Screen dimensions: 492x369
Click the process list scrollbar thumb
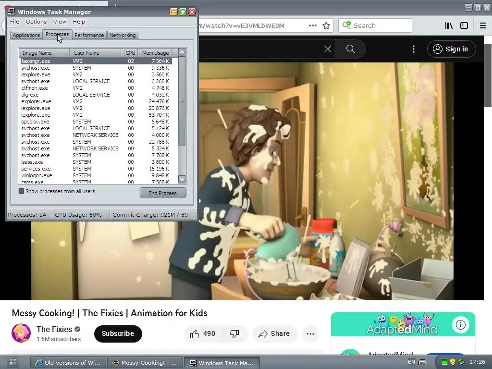pos(182,101)
